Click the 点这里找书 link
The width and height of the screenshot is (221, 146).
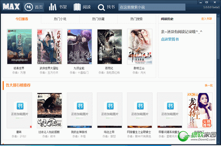point(170,39)
